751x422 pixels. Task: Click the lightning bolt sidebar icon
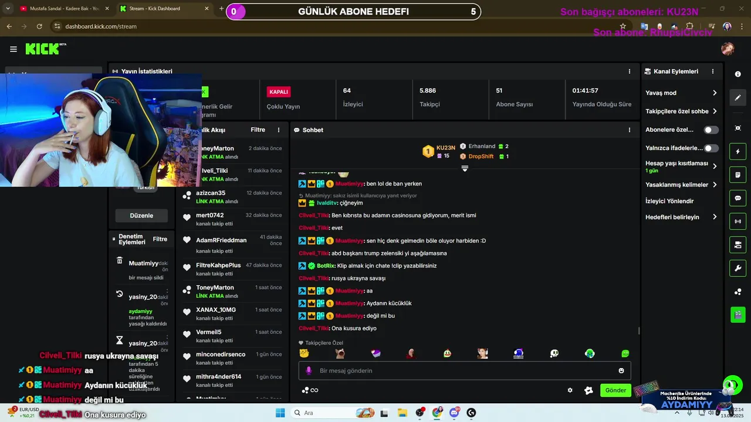738,152
